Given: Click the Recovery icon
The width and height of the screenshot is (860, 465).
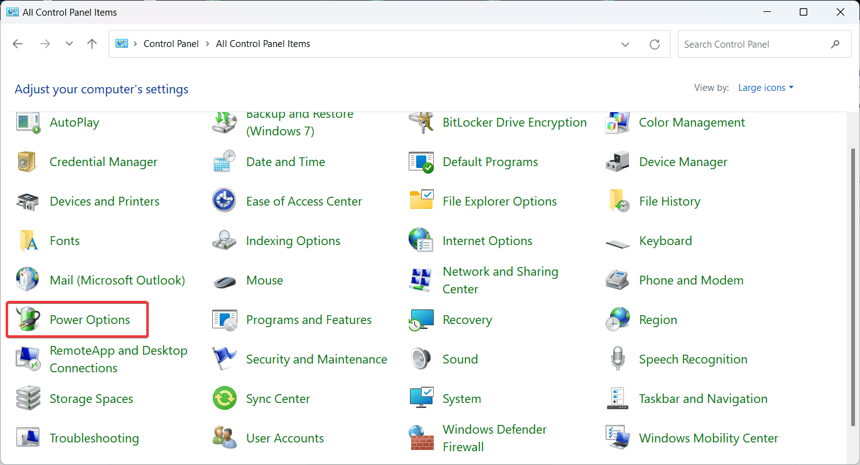Looking at the screenshot, I should [x=421, y=320].
